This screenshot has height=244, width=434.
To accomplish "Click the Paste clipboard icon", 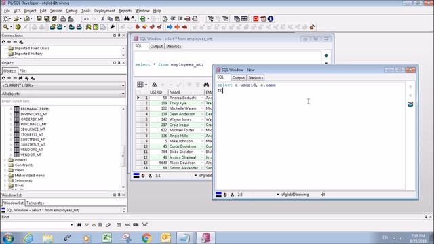I will coord(117,19).
